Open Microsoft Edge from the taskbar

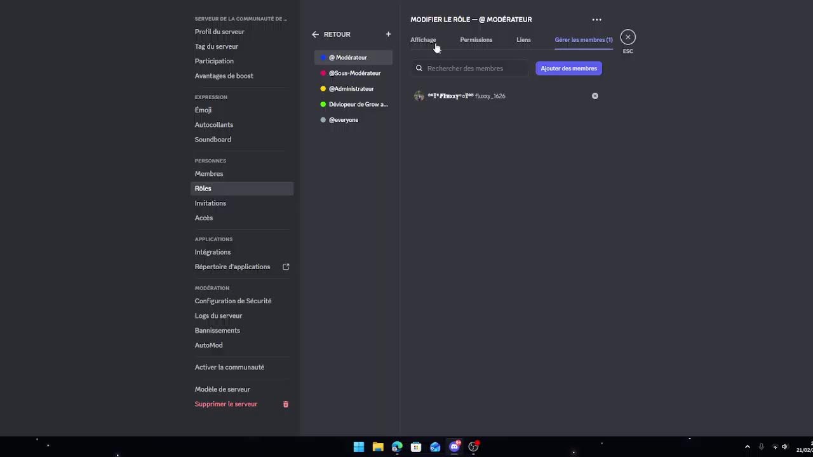(x=397, y=447)
